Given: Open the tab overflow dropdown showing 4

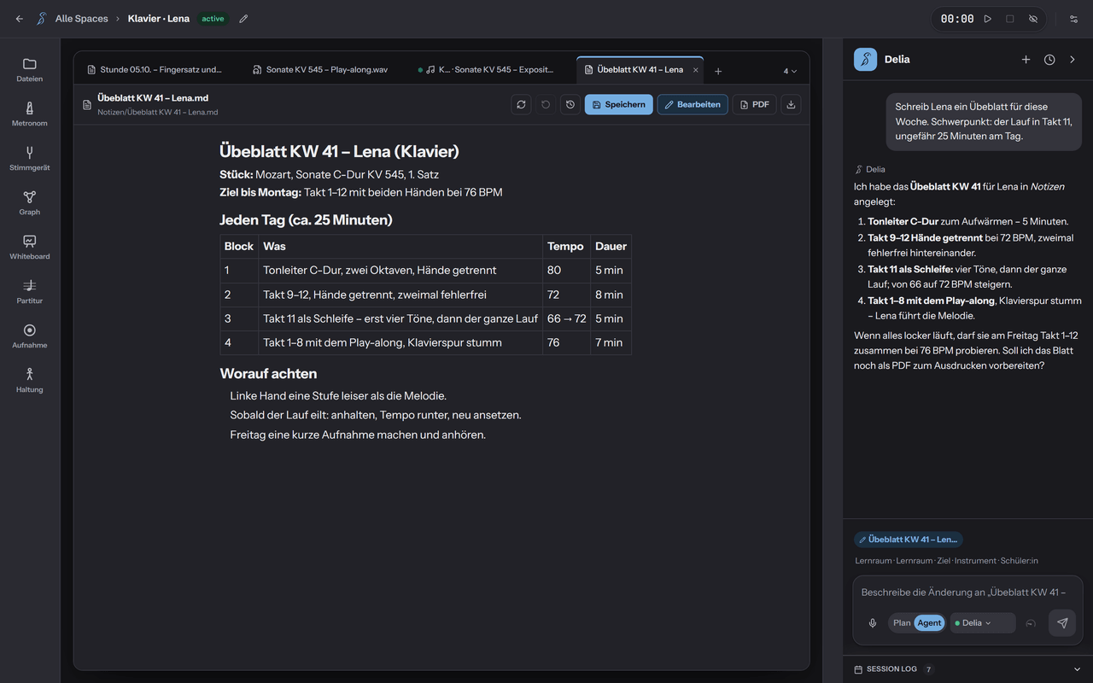Looking at the screenshot, I should tap(791, 71).
